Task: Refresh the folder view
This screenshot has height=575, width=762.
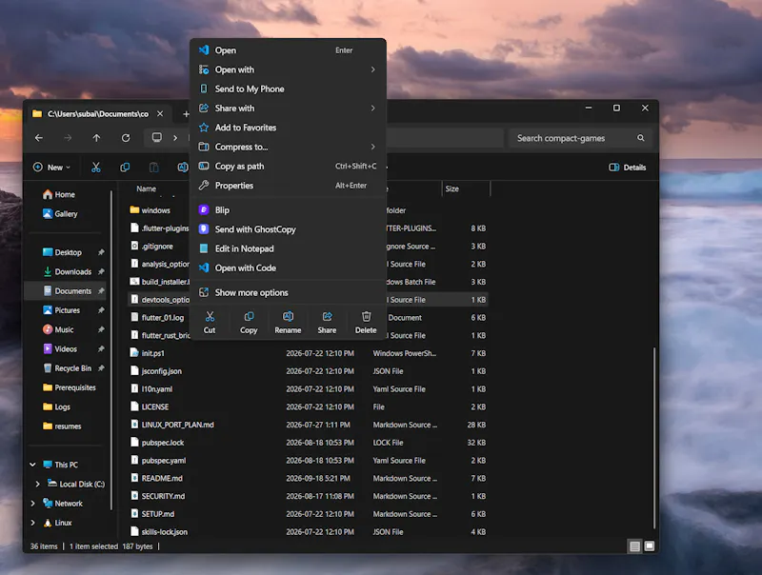Action: pyautogui.click(x=126, y=138)
